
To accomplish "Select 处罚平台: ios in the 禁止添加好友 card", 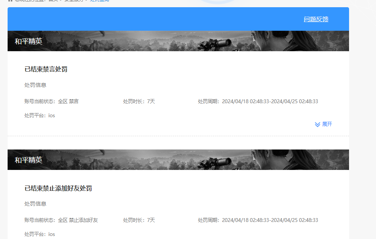I will 39,234.
